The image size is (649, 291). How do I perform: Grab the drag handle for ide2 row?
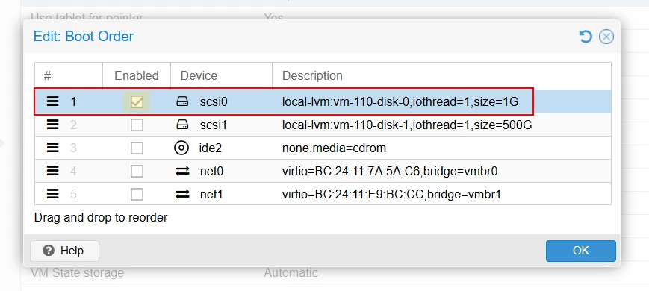pos(52,148)
